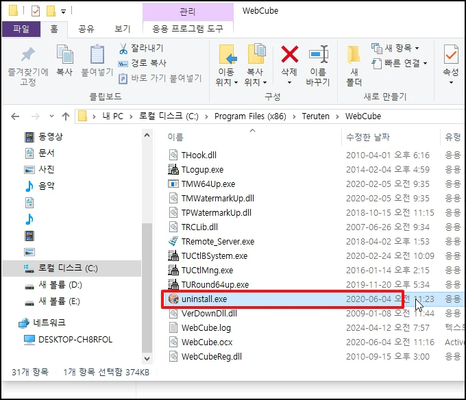Open the 파일 menu tab
This screenshot has width=466, height=400.
coord(21,29)
